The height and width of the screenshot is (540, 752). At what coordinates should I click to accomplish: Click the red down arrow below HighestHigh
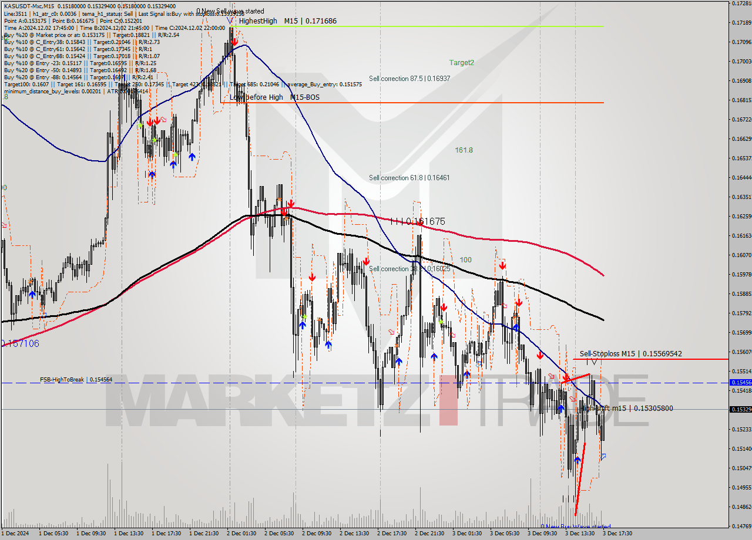(234, 42)
